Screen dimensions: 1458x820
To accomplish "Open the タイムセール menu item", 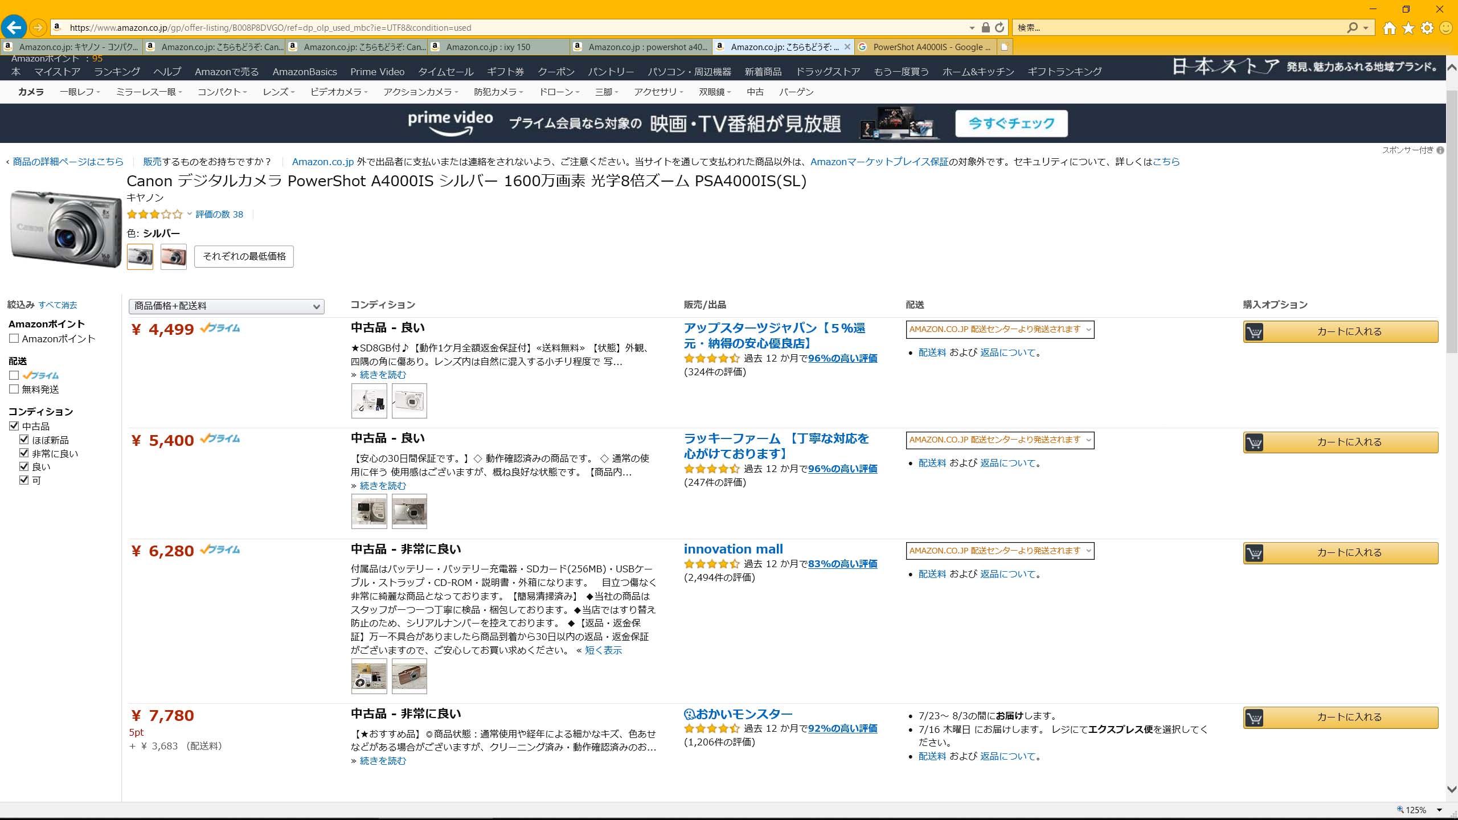I will coord(446,72).
